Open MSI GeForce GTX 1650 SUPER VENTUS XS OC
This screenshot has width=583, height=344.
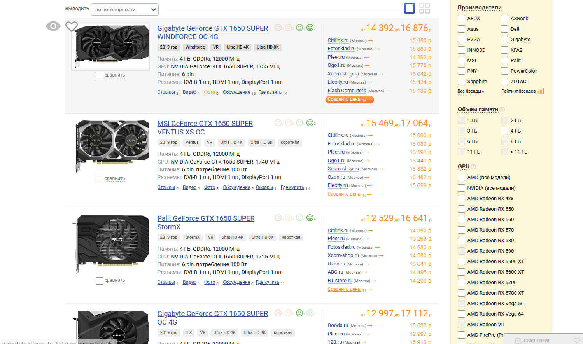[x=205, y=128]
